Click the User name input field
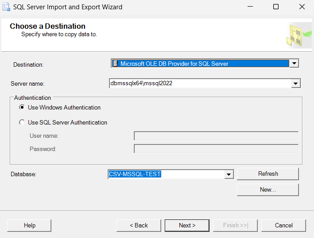314x238 pixels. pyautogui.click(x=216, y=136)
